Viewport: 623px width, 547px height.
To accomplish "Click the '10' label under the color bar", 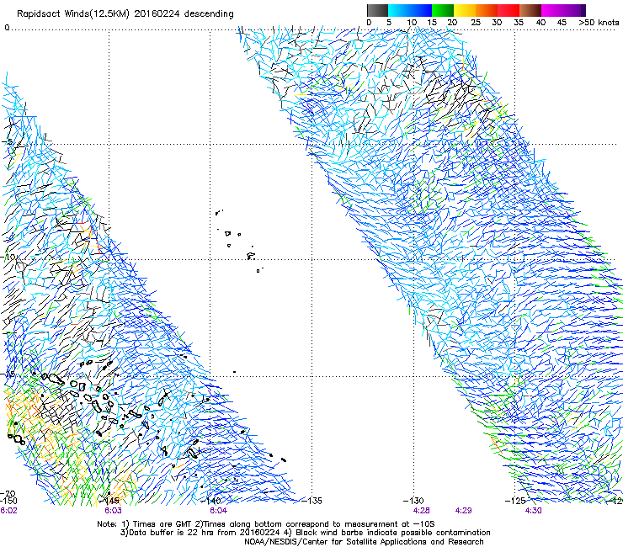I will [x=412, y=23].
